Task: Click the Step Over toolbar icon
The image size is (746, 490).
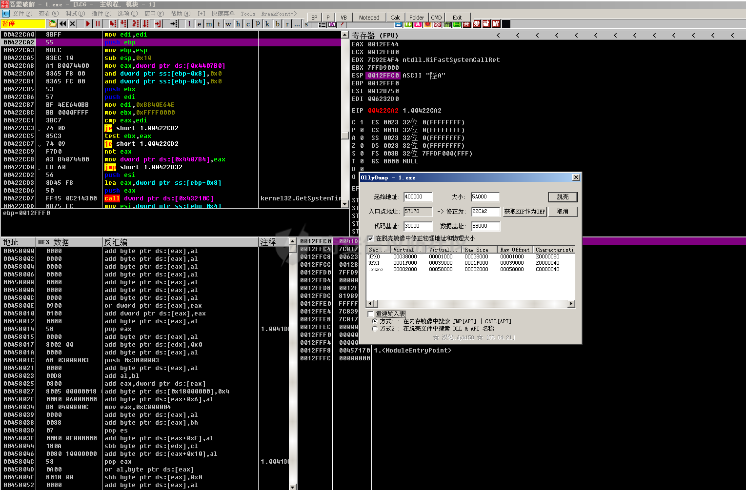Action: click(123, 23)
